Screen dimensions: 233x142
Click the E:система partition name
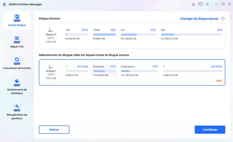[98, 66]
